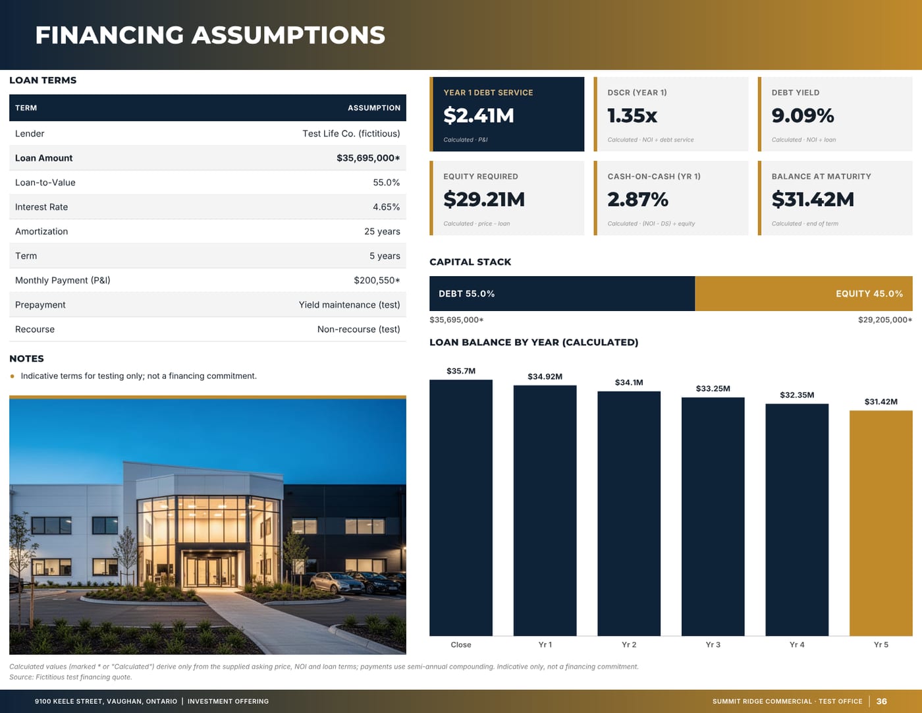
Task: Select the Capital Stack heading
Action: pyautogui.click(x=470, y=262)
